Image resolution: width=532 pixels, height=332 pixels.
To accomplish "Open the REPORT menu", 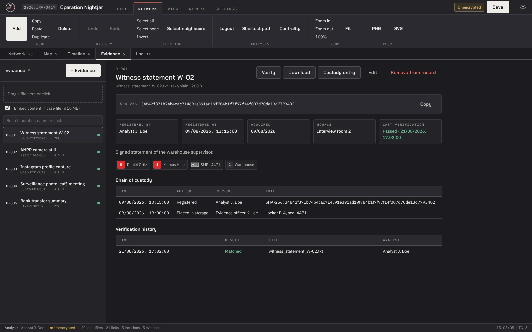I will [x=197, y=9].
